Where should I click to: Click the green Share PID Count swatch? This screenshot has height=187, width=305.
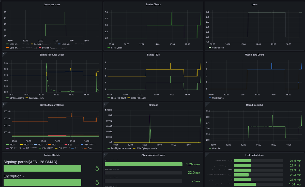pos(109,98)
